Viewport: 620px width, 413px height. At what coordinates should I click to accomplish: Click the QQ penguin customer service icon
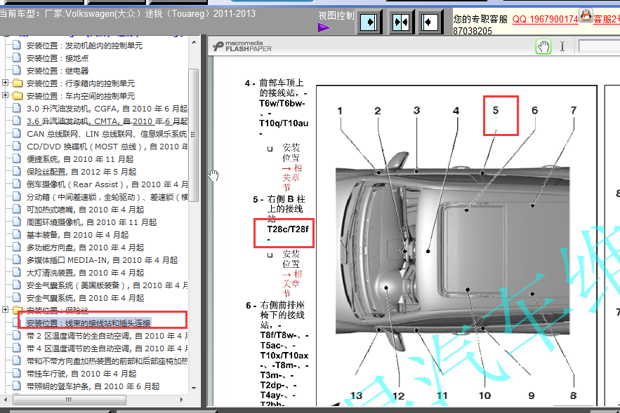pos(586,16)
